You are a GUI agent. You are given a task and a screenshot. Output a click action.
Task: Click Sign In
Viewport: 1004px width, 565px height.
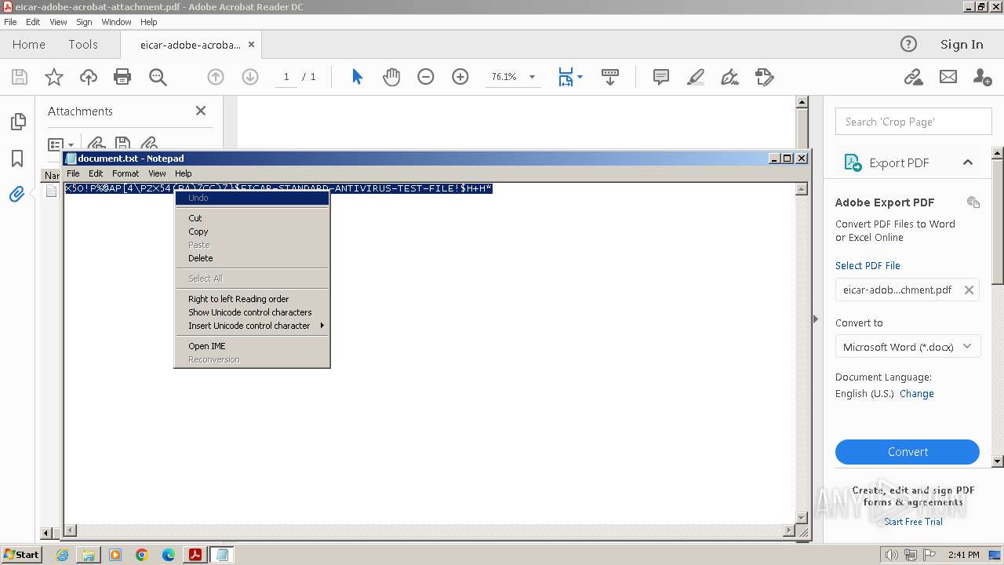point(962,45)
